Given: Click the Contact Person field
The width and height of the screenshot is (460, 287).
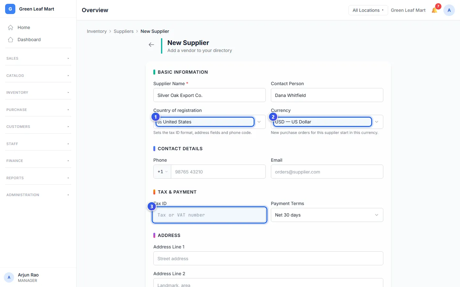Looking at the screenshot, I should [x=327, y=95].
